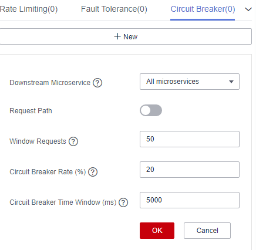
Task: Expand more tabs with the chevron arrow
Action: tap(248, 9)
